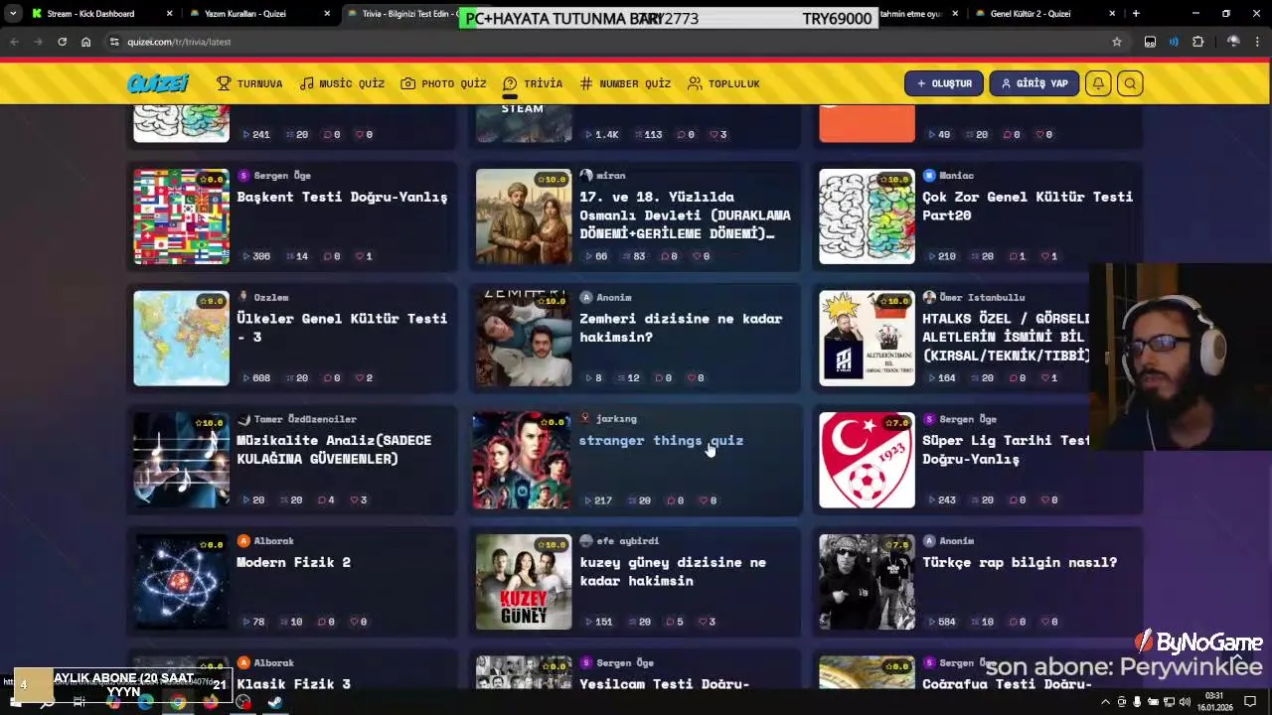The width and height of the screenshot is (1272, 715).
Task: Click Stranger Things poster thumbnail
Action: 524,460
